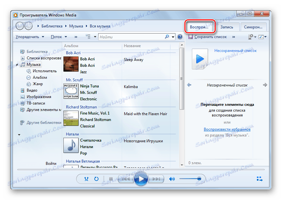Click the library scrollbar down arrow
The image size is (282, 200).
[x=182, y=165]
